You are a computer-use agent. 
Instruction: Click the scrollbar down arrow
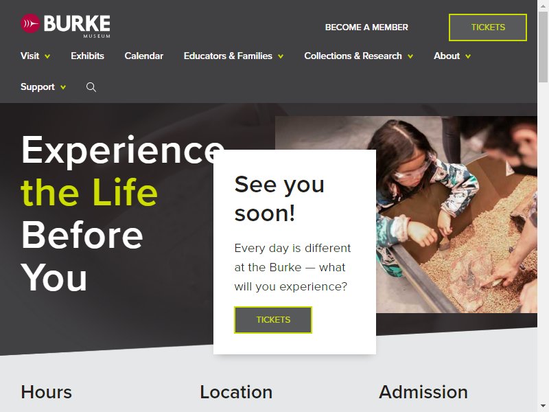click(543, 407)
